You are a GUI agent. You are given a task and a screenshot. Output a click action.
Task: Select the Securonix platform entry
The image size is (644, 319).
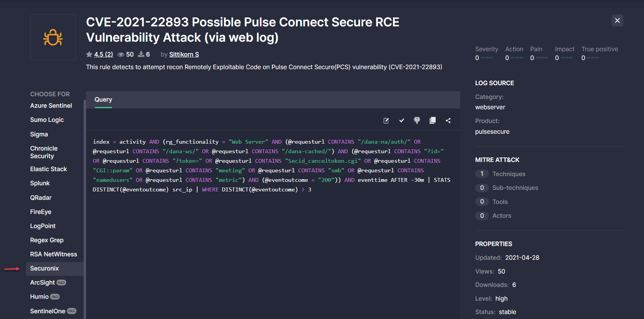pyautogui.click(x=44, y=268)
